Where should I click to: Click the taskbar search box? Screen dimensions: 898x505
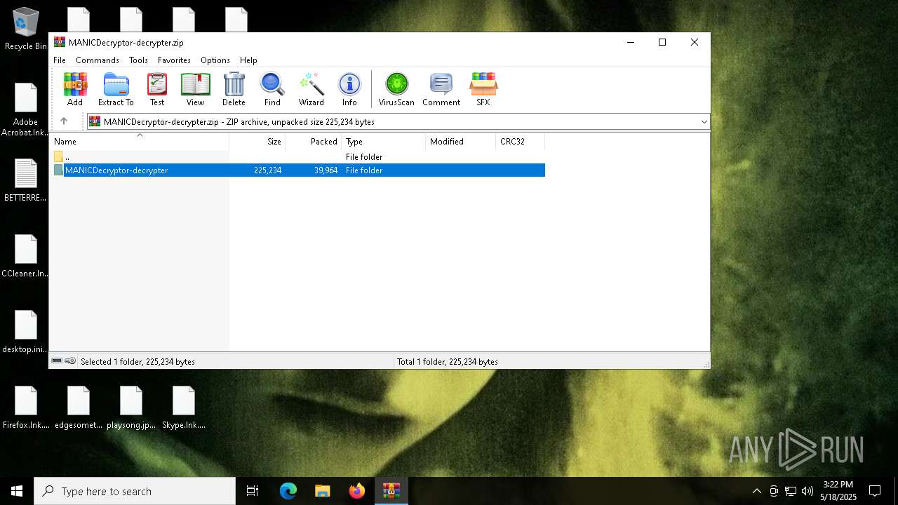pos(135,491)
